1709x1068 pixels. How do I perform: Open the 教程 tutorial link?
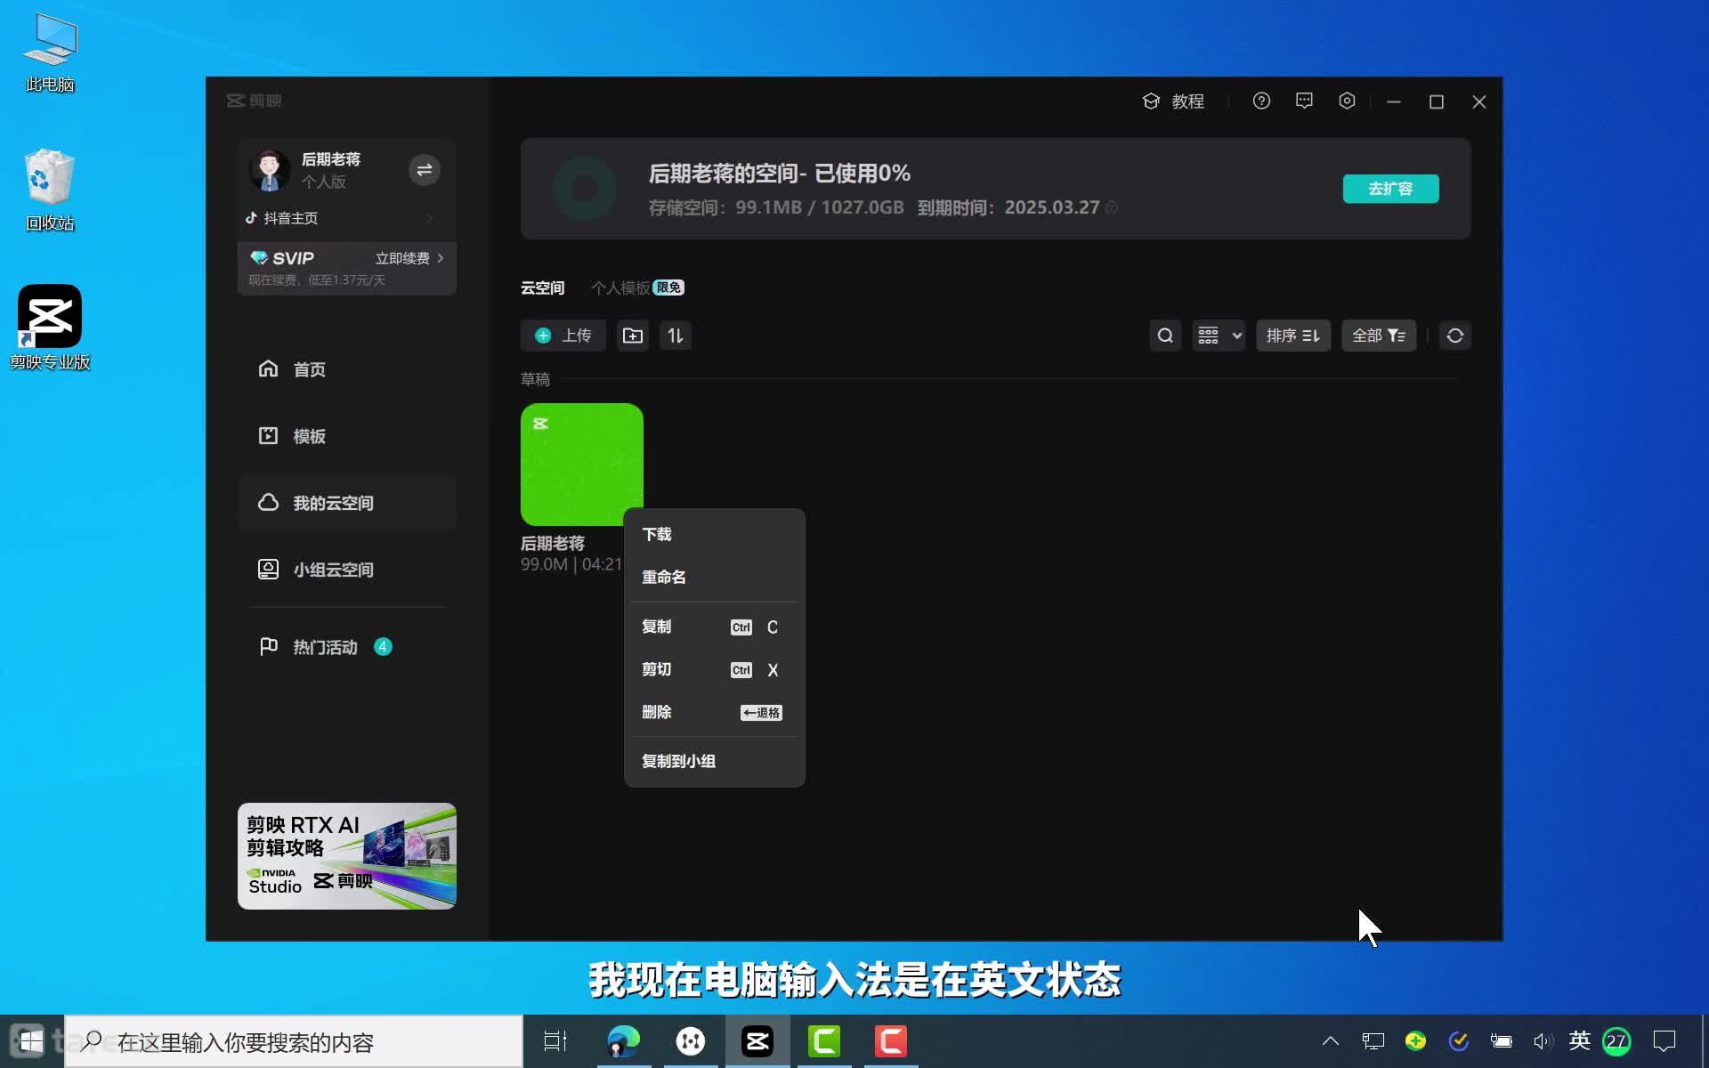tap(1173, 101)
